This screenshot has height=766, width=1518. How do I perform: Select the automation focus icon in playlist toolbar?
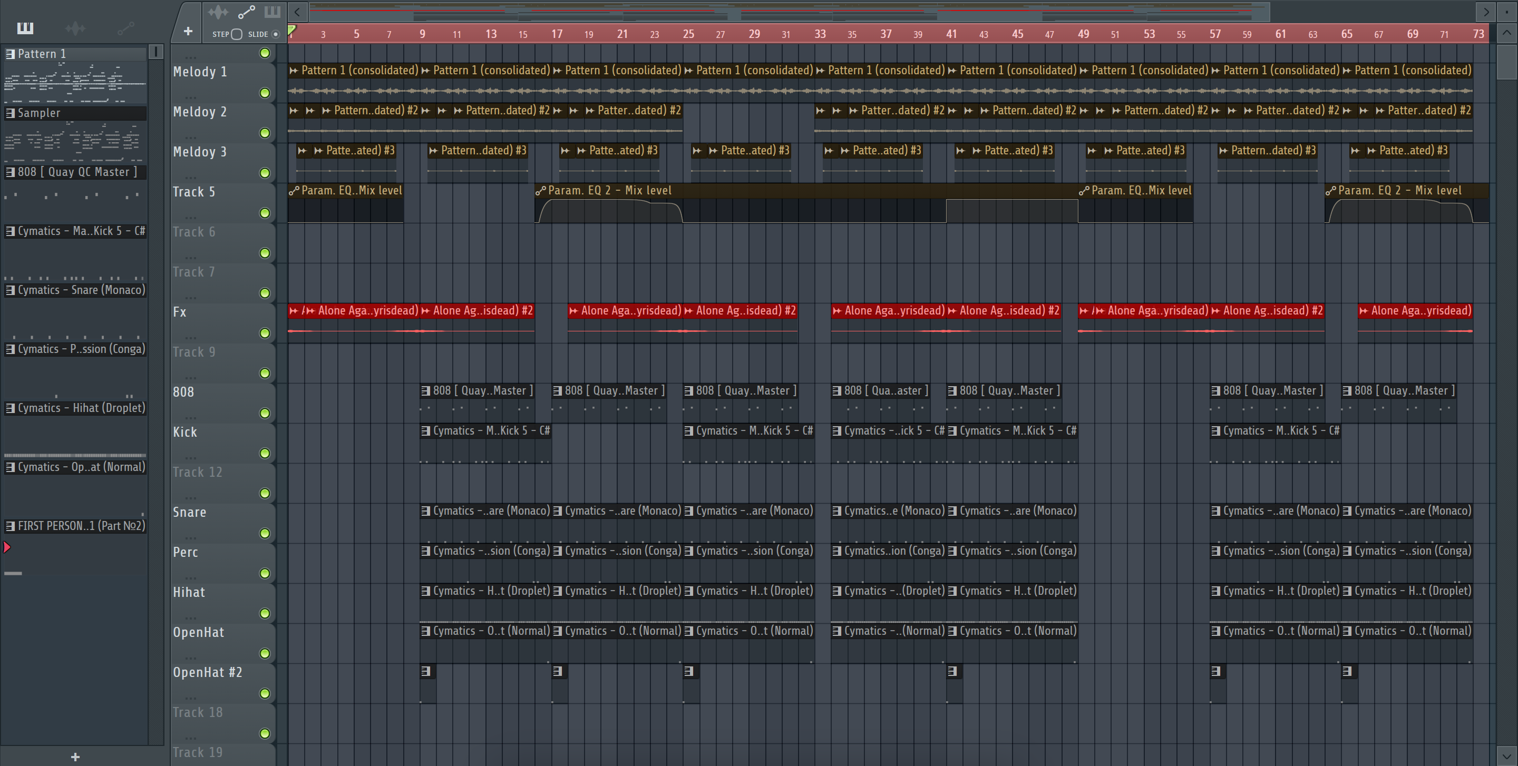click(246, 12)
